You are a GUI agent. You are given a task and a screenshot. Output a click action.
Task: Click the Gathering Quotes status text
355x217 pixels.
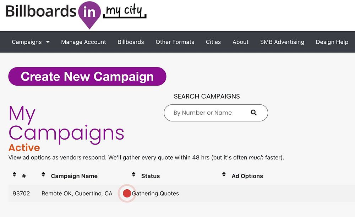pos(155,194)
